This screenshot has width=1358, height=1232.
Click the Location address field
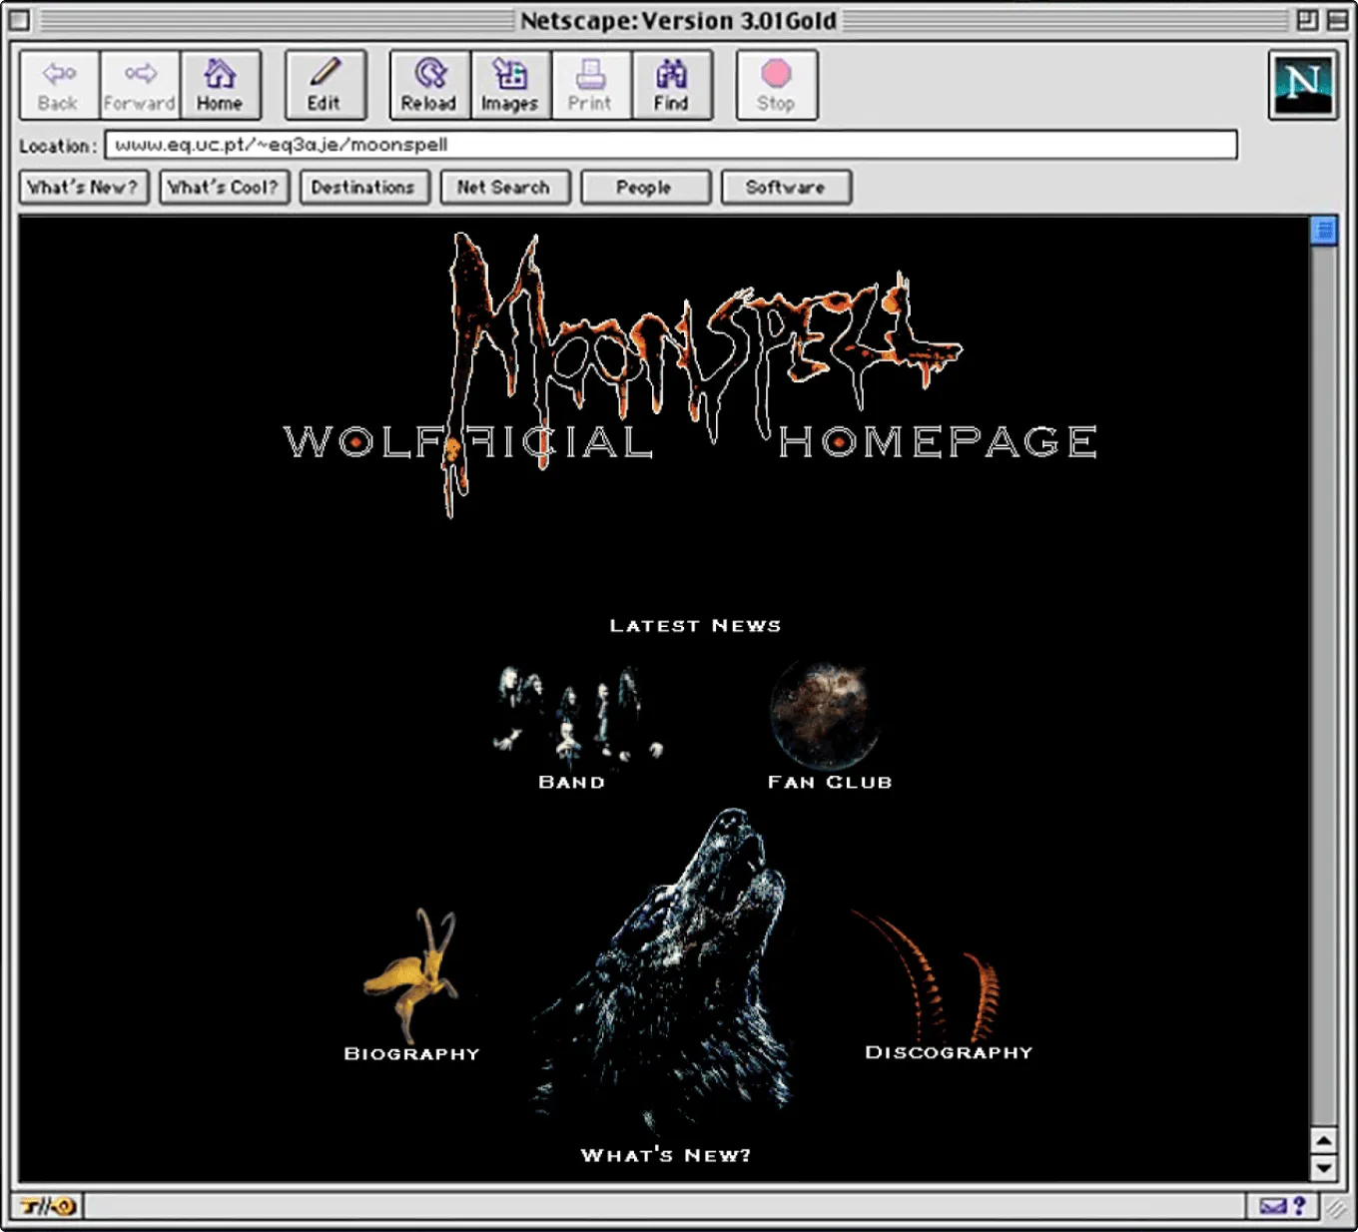(x=671, y=145)
